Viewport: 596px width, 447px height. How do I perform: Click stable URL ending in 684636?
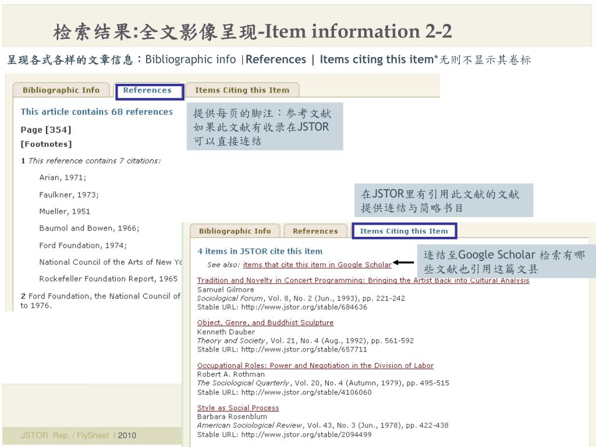pyautogui.click(x=282, y=307)
